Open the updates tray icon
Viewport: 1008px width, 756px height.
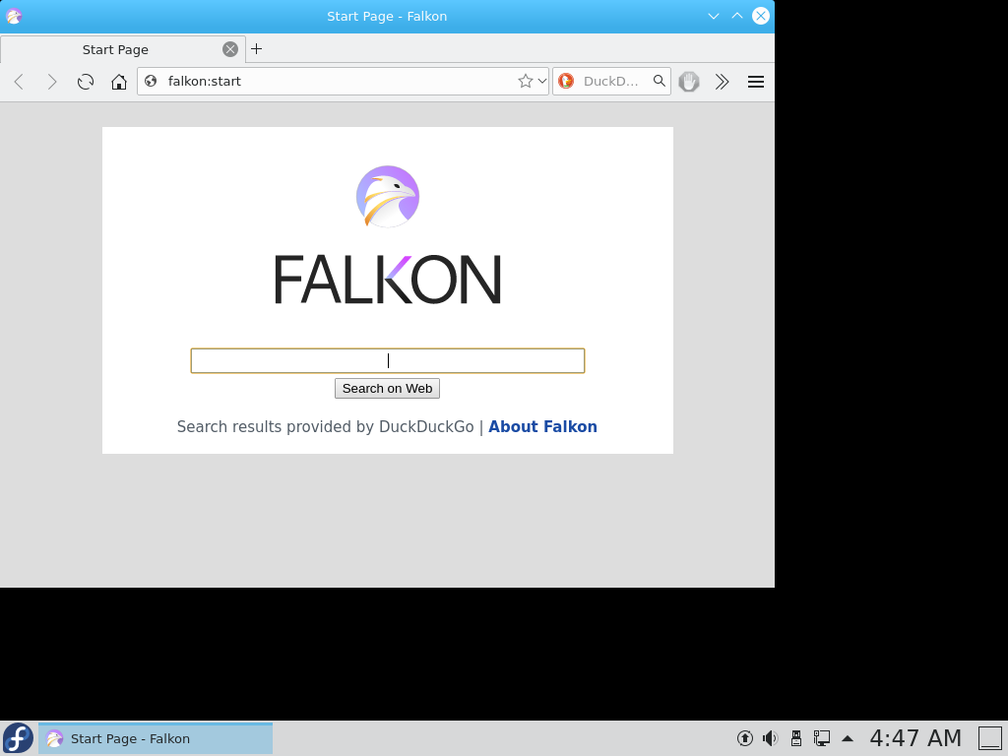[744, 738]
